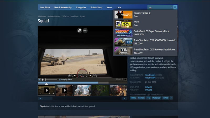Click Sign in link
Image resolution: width=210 pixels, height=118 pixels.
(43, 106)
